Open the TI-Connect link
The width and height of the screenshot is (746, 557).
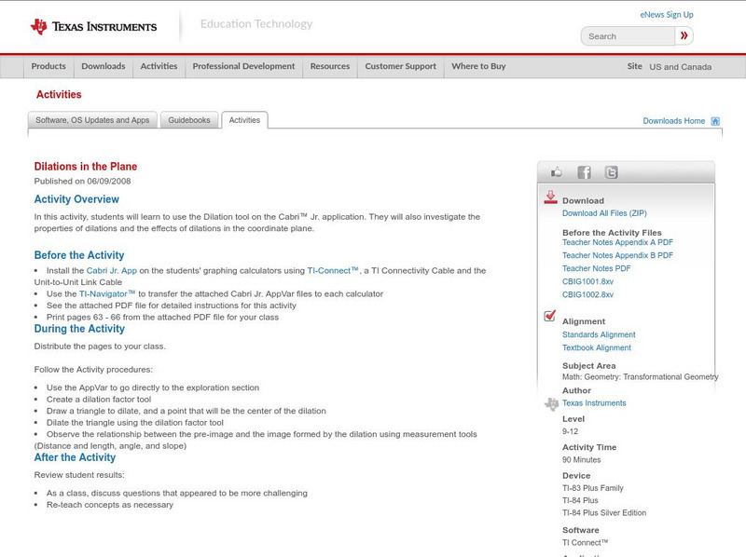tap(333, 270)
